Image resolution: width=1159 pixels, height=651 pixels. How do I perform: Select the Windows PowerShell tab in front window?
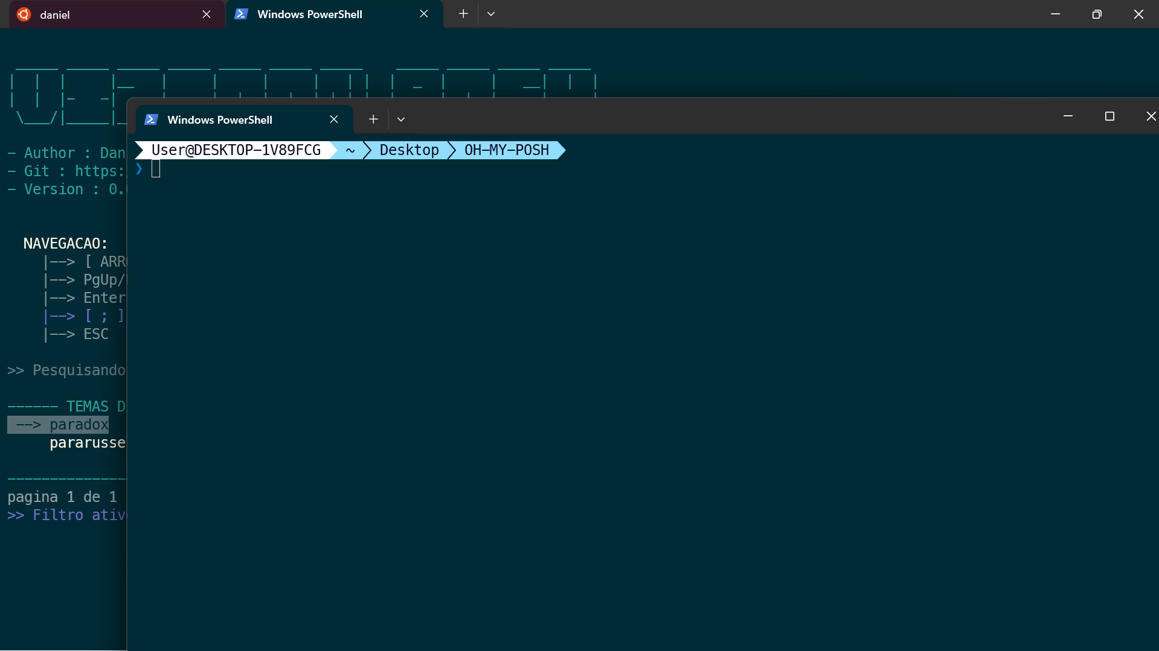pos(244,119)
